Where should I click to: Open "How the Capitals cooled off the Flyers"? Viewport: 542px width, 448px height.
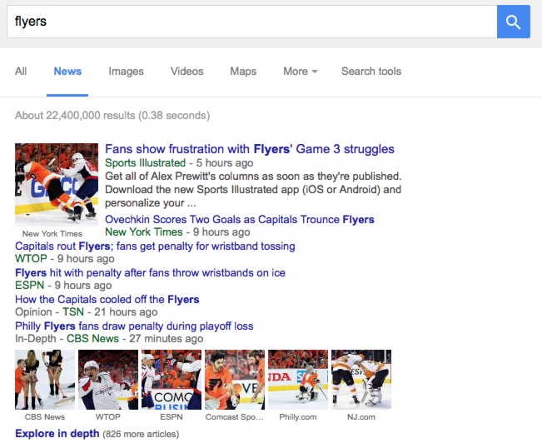107,299
